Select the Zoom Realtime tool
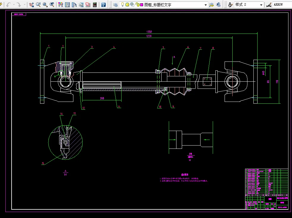The height and width of the screenshot is (218, 292). pos(38,5)
